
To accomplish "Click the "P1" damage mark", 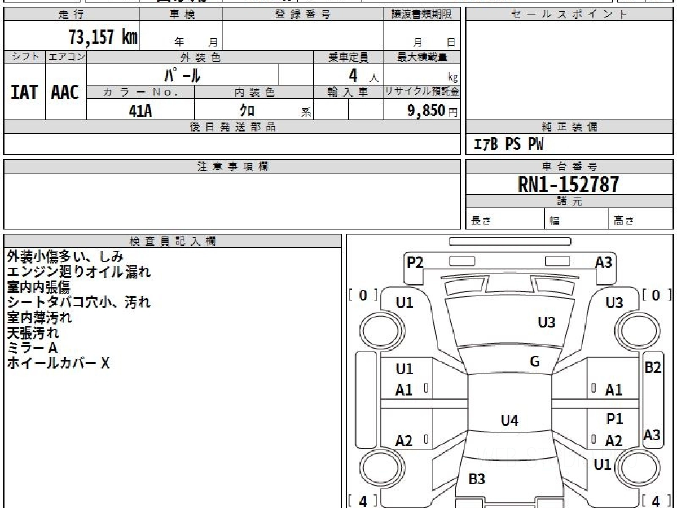I will click(x=614, y=419).
